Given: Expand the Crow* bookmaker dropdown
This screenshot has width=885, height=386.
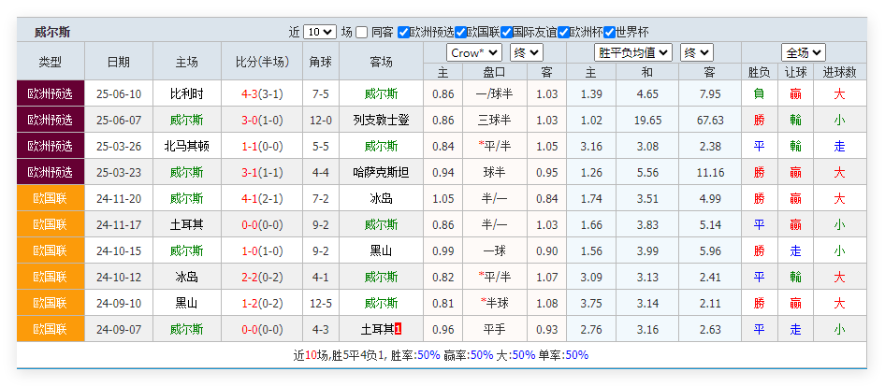Looking at the screenshot, I should click(473, 52).
